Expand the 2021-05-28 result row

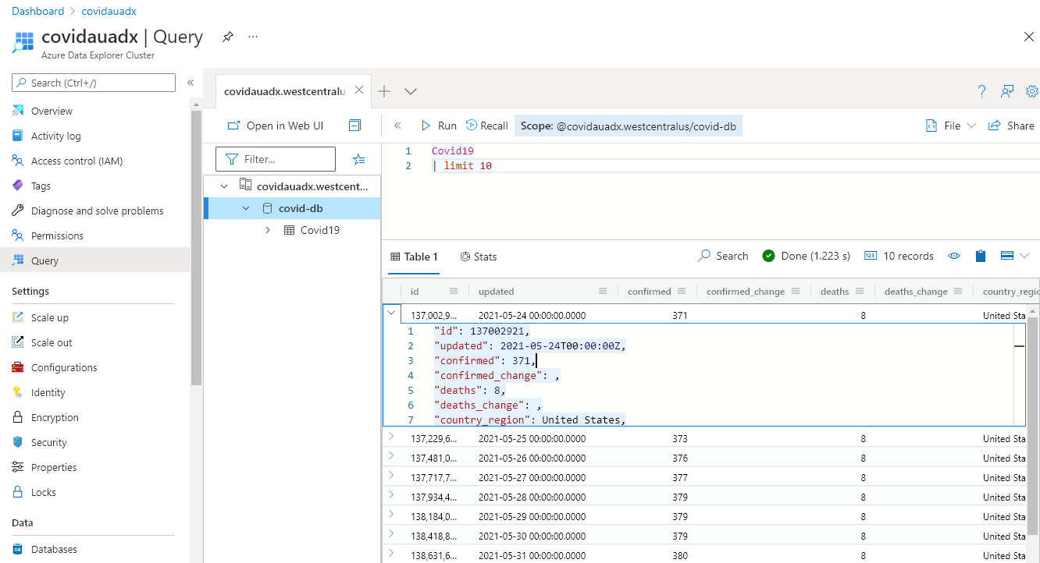coord(391,495)
